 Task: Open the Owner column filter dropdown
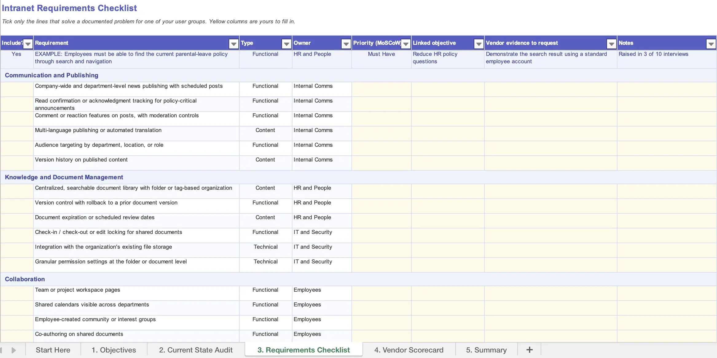pyautogui.click(x=346, y=44)
